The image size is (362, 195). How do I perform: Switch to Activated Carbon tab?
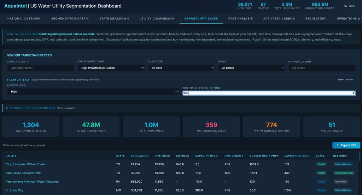279,18
